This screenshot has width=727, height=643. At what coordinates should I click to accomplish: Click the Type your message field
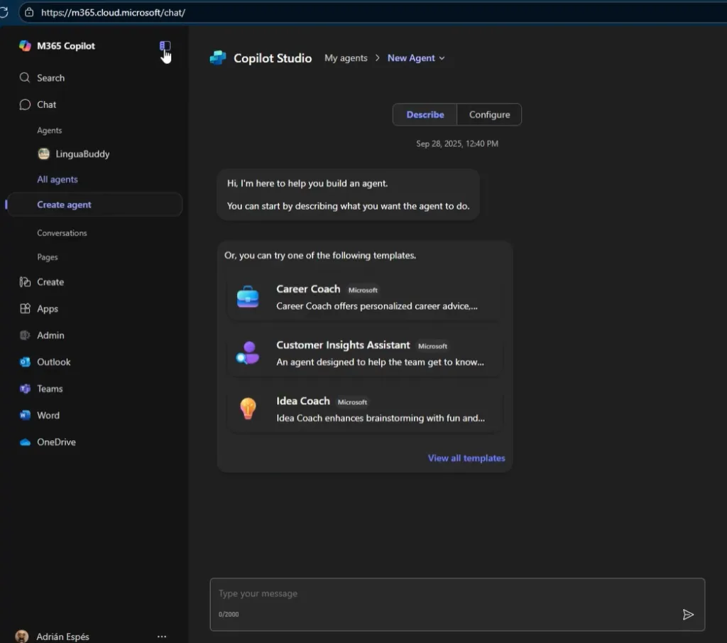point(457,604)
